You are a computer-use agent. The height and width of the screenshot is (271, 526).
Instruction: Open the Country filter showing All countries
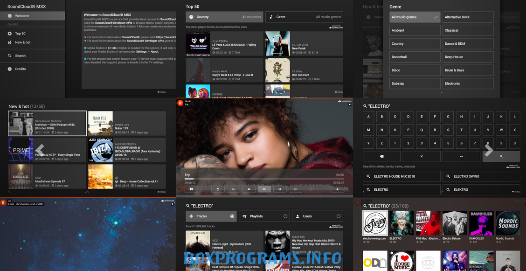tap(224, 17)
